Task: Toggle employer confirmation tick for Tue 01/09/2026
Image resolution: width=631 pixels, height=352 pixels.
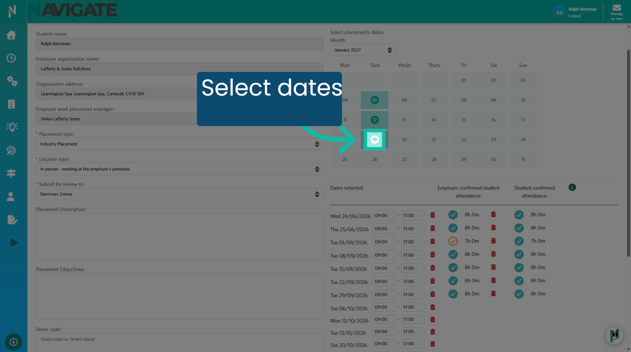Action: point(453,241)
